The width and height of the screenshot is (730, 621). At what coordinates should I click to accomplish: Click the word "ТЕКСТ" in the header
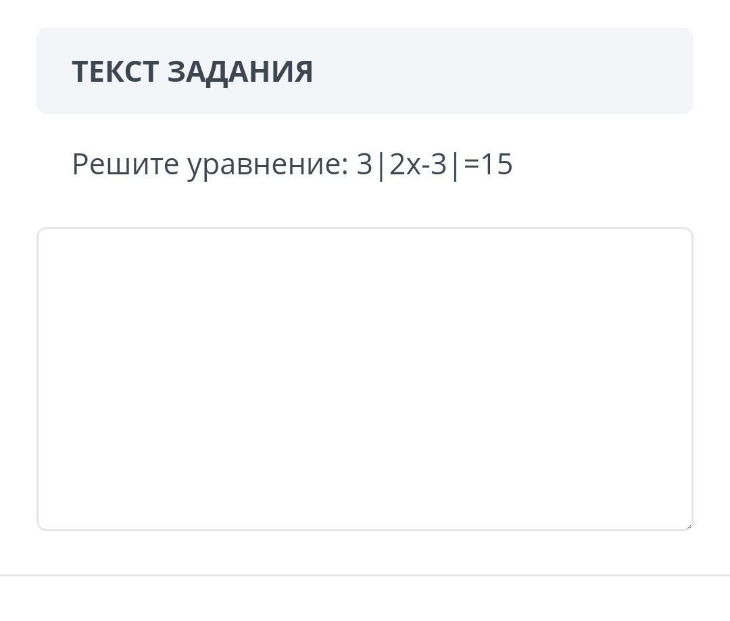click(115, 71)
